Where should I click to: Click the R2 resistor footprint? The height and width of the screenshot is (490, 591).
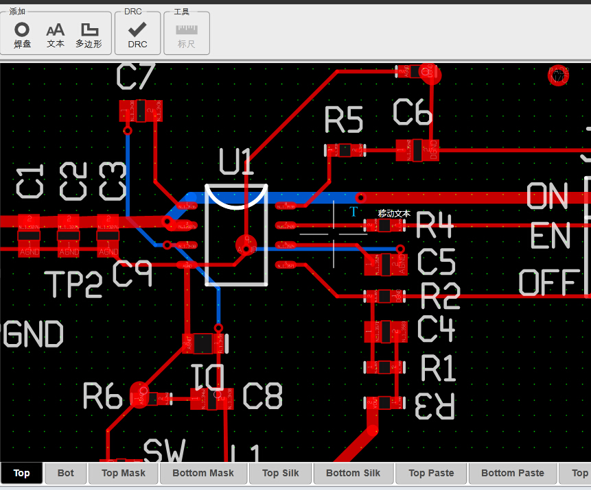384,296
